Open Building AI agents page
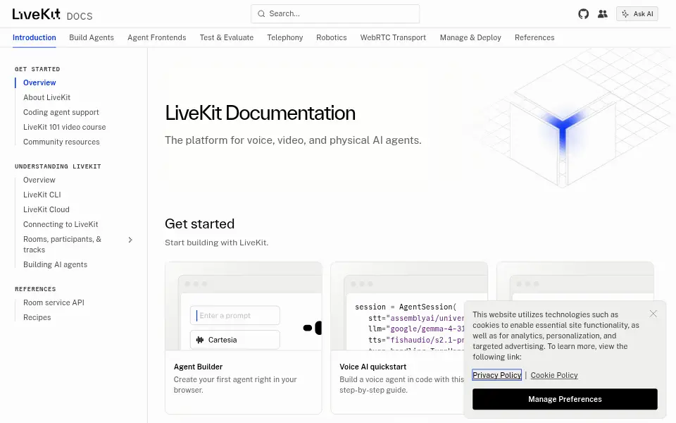Viewport: 676px width, 423px height. tap(55, 264)
